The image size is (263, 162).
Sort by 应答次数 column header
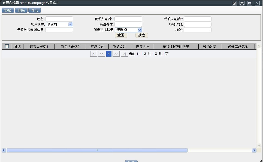point(142,47)
